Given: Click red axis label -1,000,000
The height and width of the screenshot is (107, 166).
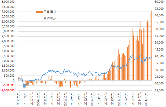Looking at the screenshot, I should pyautogui.click(x=8, y=90).
